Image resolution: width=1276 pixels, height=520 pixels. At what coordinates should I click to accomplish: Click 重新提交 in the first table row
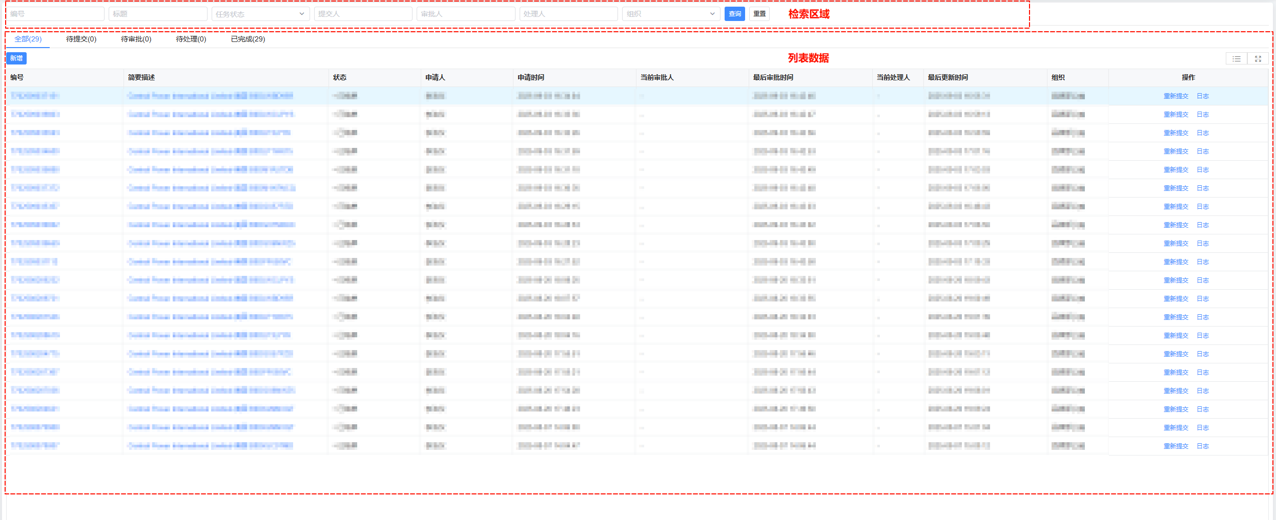pos(1176,96)
